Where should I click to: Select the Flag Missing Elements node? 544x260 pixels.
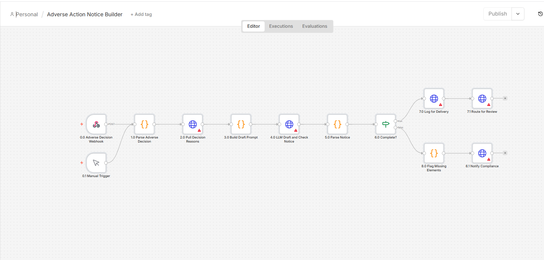tap(434, 153)
